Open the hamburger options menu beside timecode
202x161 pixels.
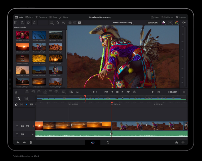coord(184,92)
